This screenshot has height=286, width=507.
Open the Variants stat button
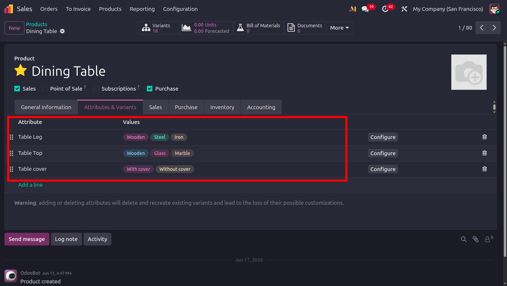[x=158, y=28]
